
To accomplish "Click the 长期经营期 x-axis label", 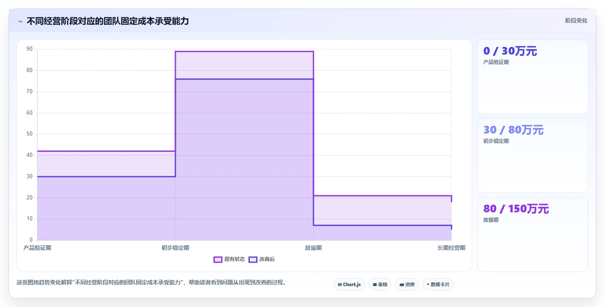I will click(451, 248).
